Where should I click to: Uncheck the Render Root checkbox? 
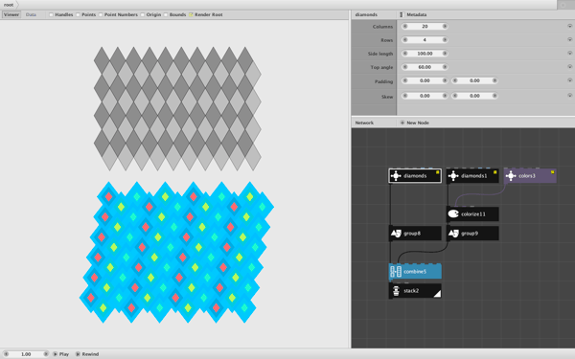pyautogui.click(x=191, y=14)
